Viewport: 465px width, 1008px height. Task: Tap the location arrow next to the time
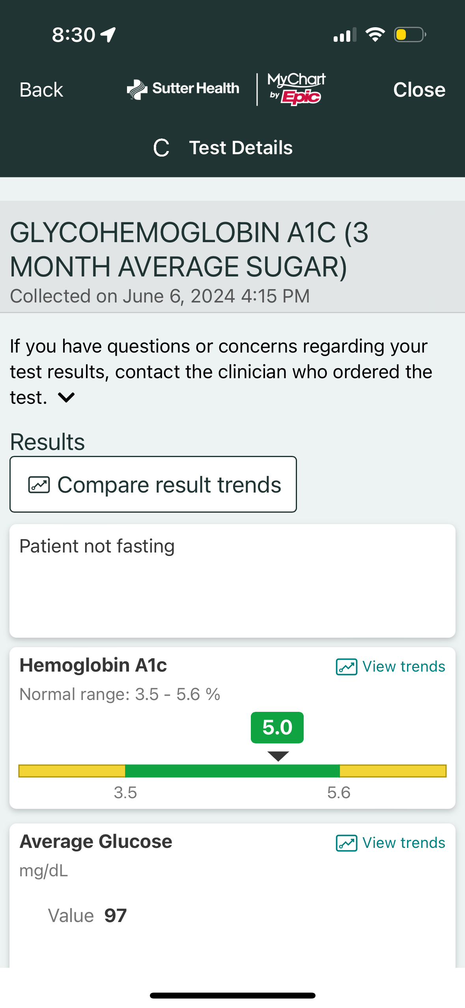(108, 35)
